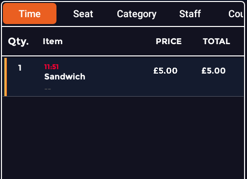
Task: Click the red 11:51 timestamp
Action: pos(52,67)
